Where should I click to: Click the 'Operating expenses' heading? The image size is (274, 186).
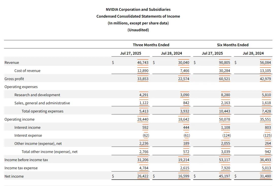click(21, 87)
